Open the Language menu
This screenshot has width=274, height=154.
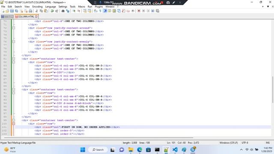tap(51, 7)
